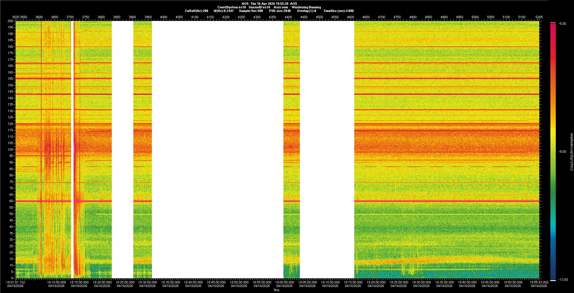The width and height of the screenshot is (574, 293).
Task: Select the 19:55:43.002 end time label
Action: 539,282
